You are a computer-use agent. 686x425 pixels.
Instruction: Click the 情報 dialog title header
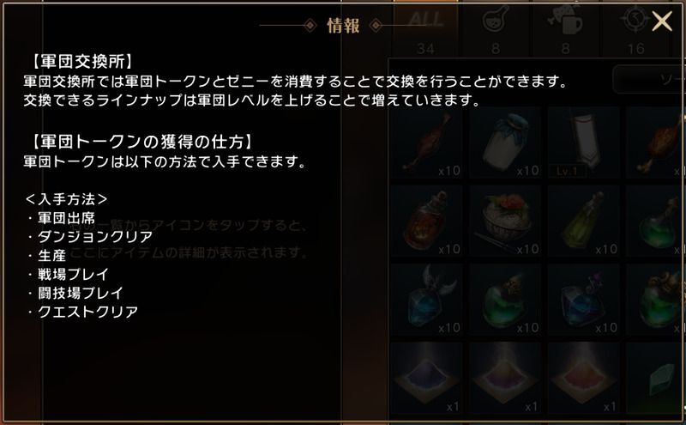344,26
